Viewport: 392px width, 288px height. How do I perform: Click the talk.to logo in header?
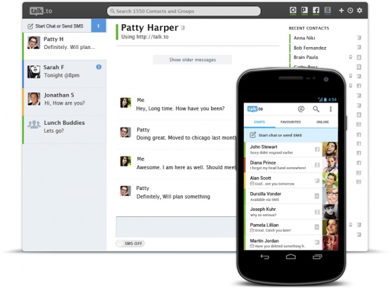pyautogui.click(x=41, y=11)
